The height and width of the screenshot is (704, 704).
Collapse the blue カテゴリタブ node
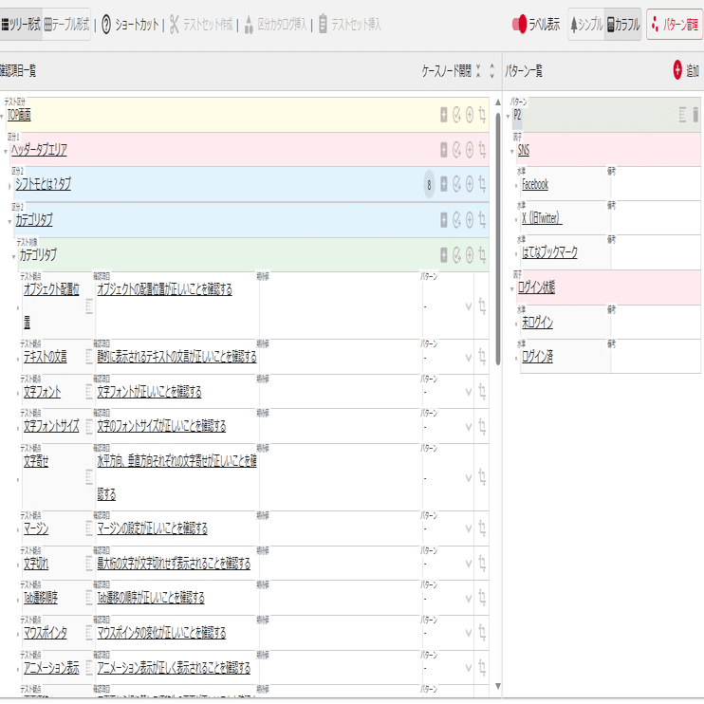[9, 221]
